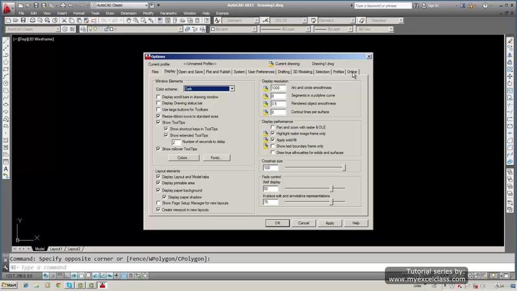Adjust the Crosshair size slider
This screenshot has width=517, height=291.
(344, 167)
